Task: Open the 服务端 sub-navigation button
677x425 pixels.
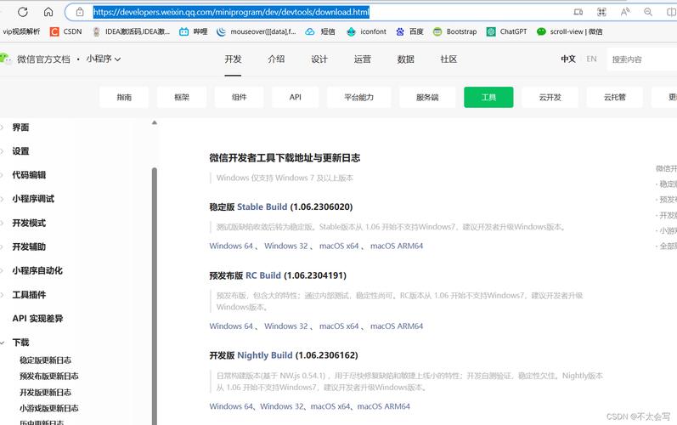Action: click(427, 97)
